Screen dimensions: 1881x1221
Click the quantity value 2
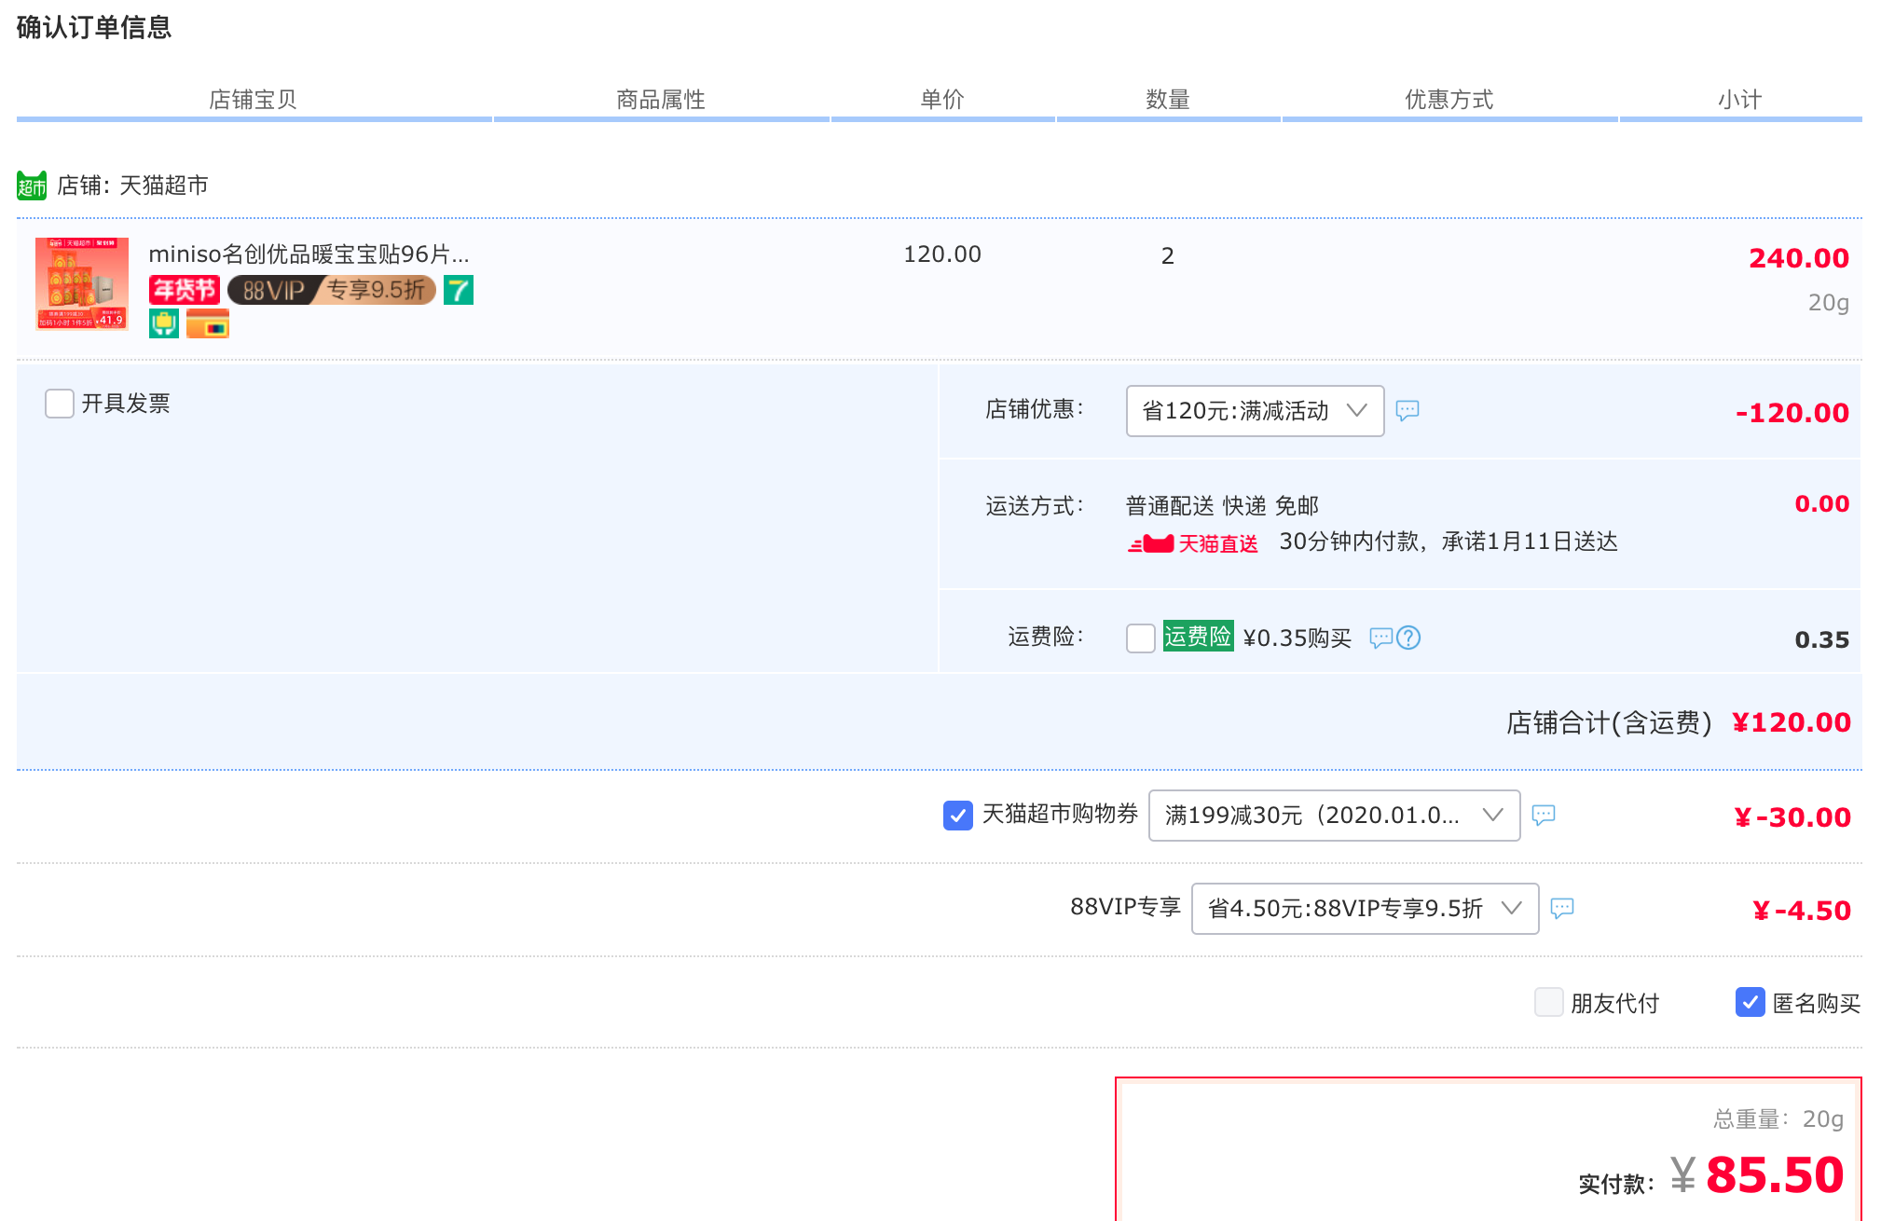(1168, 256)
